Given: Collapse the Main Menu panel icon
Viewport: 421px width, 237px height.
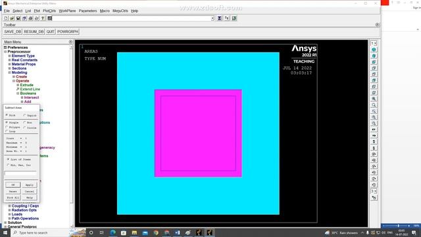Looking at the screenshot, I should tap(70, 42).
